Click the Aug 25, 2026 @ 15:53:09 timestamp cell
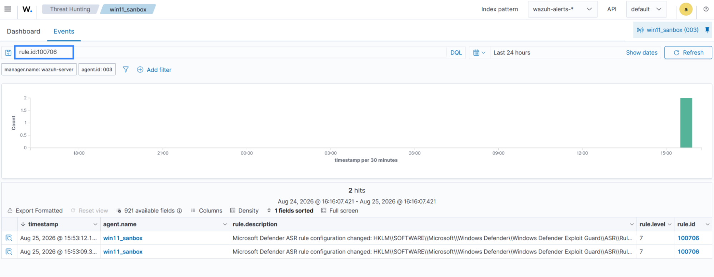Viewport: 714px width, 277px height. (58, 252)
